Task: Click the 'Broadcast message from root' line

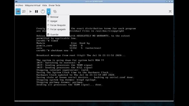Action: click(81, 55)
